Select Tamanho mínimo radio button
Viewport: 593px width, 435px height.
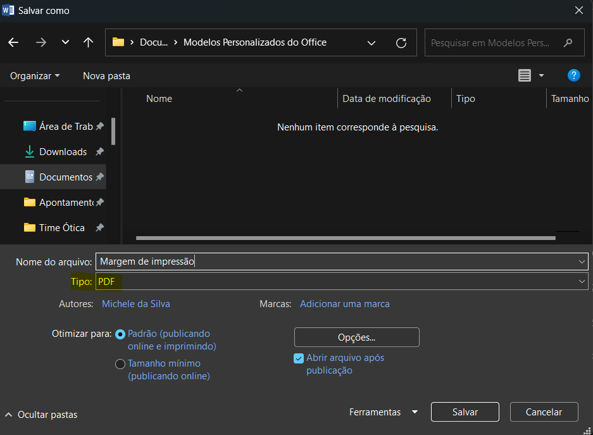pyautogui.click(x=120, y=364)
